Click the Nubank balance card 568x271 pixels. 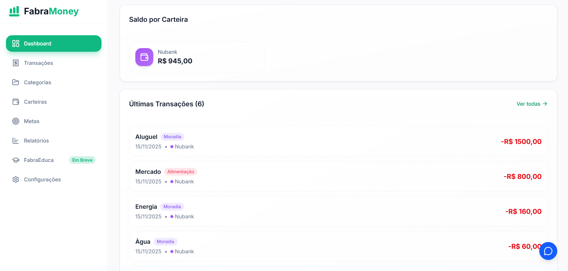point(196,57)
